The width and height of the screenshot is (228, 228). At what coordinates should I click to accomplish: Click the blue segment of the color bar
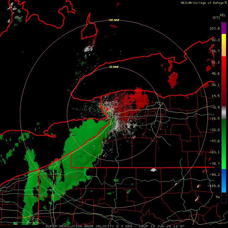pos(224,181)
